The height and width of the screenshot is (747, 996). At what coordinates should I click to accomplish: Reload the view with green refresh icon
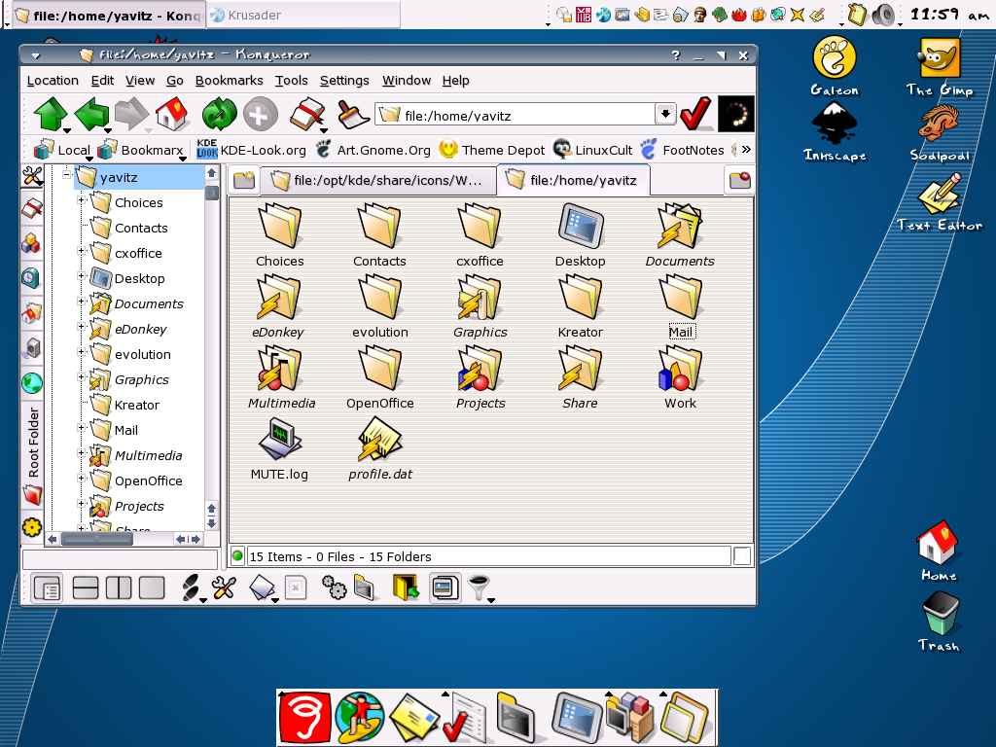pos(219,115)
